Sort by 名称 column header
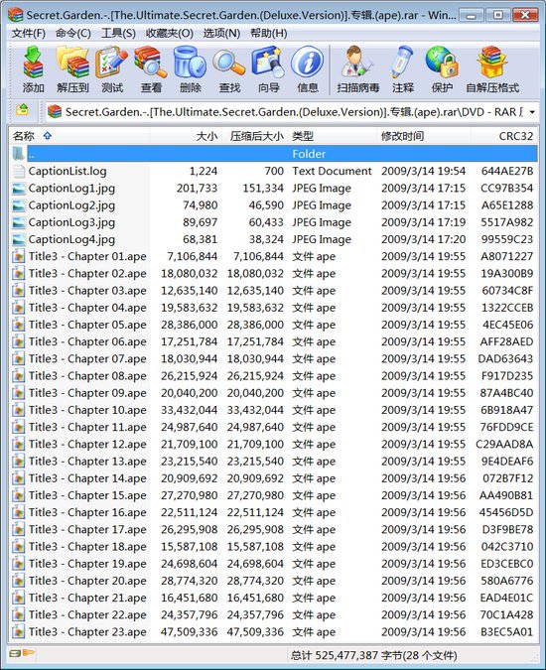 (79, 136)
